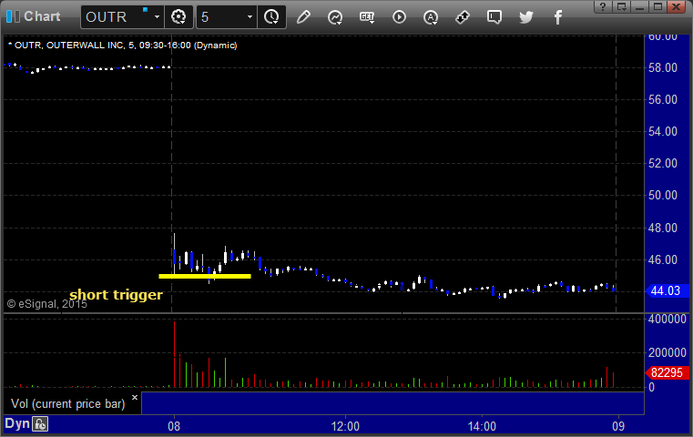
Task: Click the 14:00 time axis label
Action: tap(482, 426)
